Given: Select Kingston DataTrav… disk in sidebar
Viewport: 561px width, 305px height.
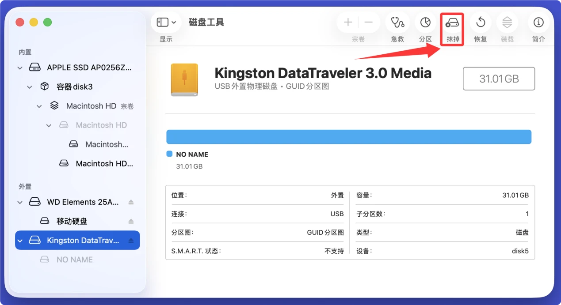Looking at the screenshot, I should [77, 240].
